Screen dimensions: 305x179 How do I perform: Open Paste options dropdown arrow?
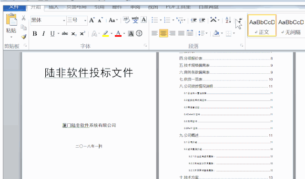[11, 37]
